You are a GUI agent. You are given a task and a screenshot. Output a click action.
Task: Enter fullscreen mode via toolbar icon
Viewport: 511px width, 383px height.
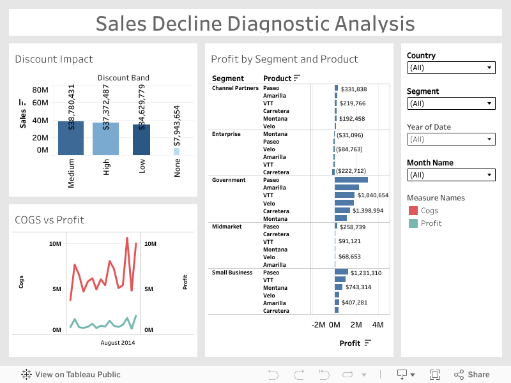tap(435, 375)
